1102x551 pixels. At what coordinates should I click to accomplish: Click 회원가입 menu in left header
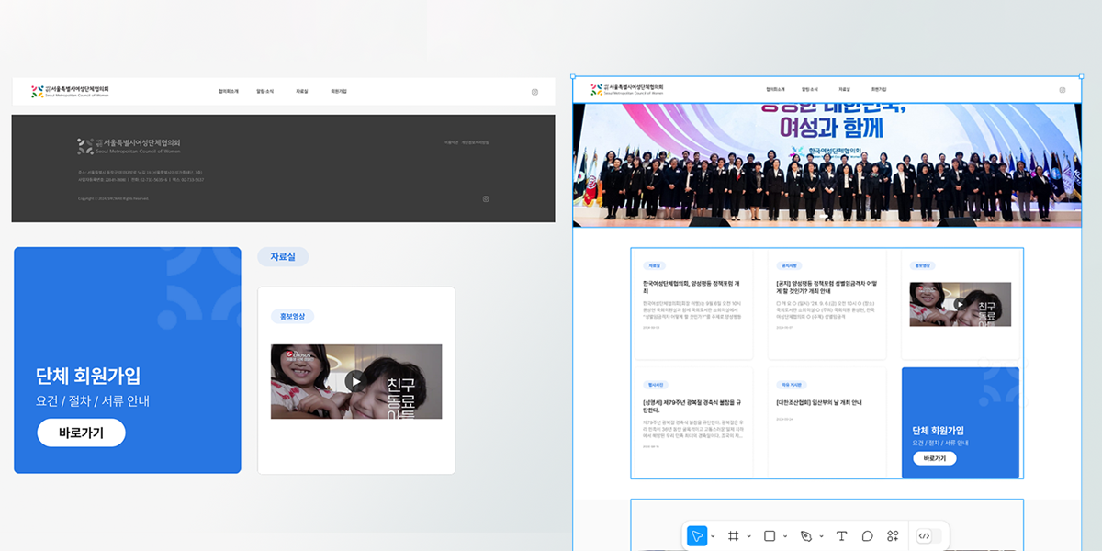click(339, 92)
